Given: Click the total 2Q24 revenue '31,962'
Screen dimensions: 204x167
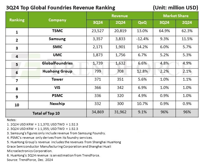Looking at the screenshot, I should 120,112.
